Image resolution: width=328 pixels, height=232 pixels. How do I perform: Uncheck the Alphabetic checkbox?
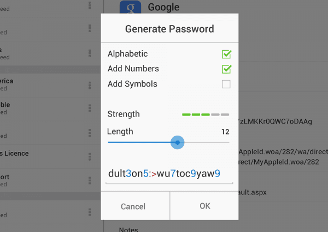[x=226, y=54]
